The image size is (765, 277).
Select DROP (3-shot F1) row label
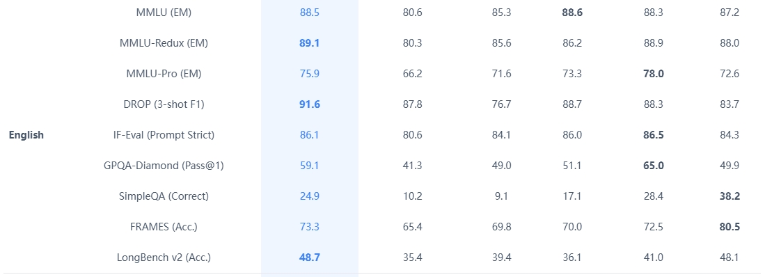(x=164, y=104)
